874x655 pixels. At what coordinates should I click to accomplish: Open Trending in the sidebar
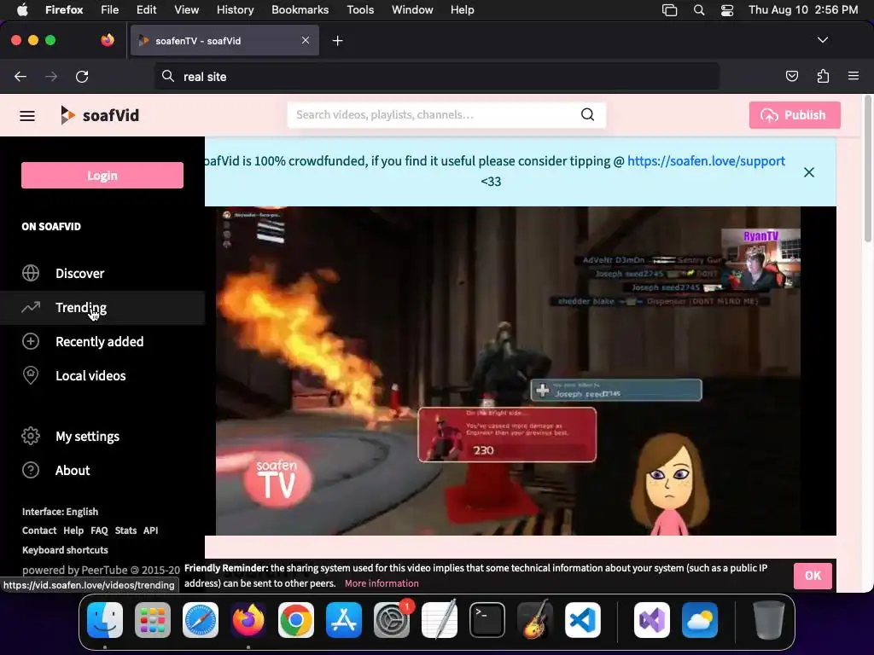[102, 307]
